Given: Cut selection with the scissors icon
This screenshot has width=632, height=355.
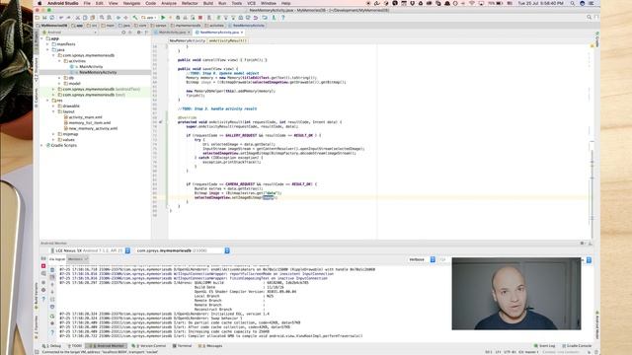Looking at the screenshot, I should [x=77, y=18].
